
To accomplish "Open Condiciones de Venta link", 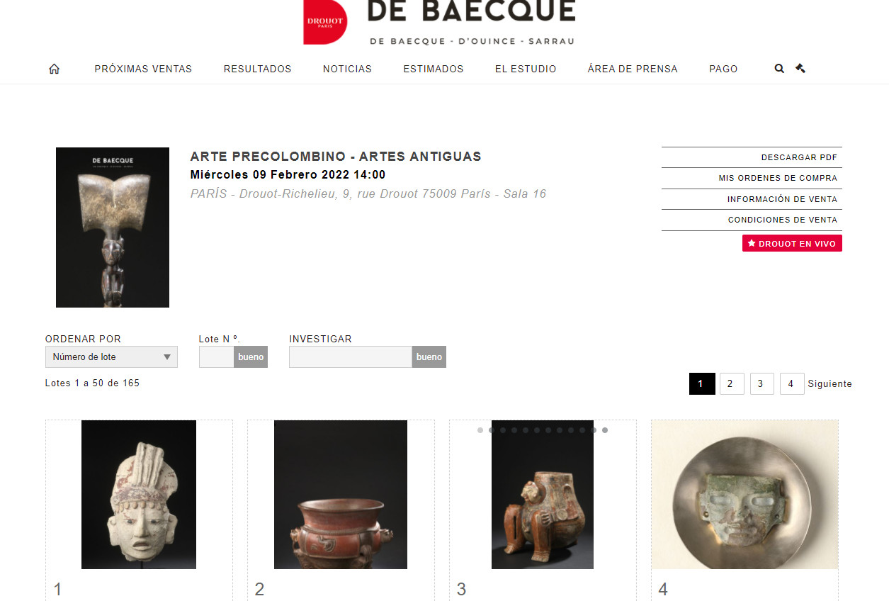I will [x=783, y=220].
